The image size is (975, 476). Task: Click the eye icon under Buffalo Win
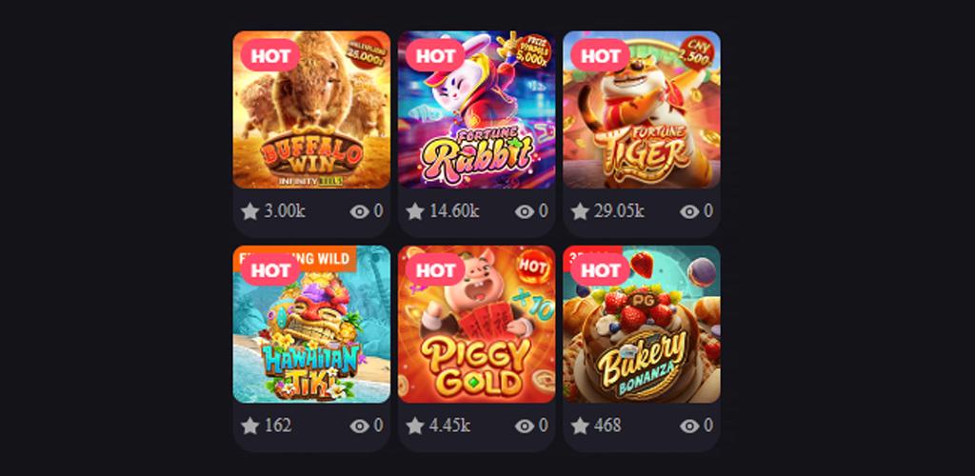pyautogui.click(x=359, y=212)
